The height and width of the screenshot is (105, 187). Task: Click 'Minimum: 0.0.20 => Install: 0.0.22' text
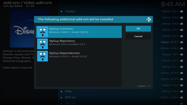click(68, 56)
